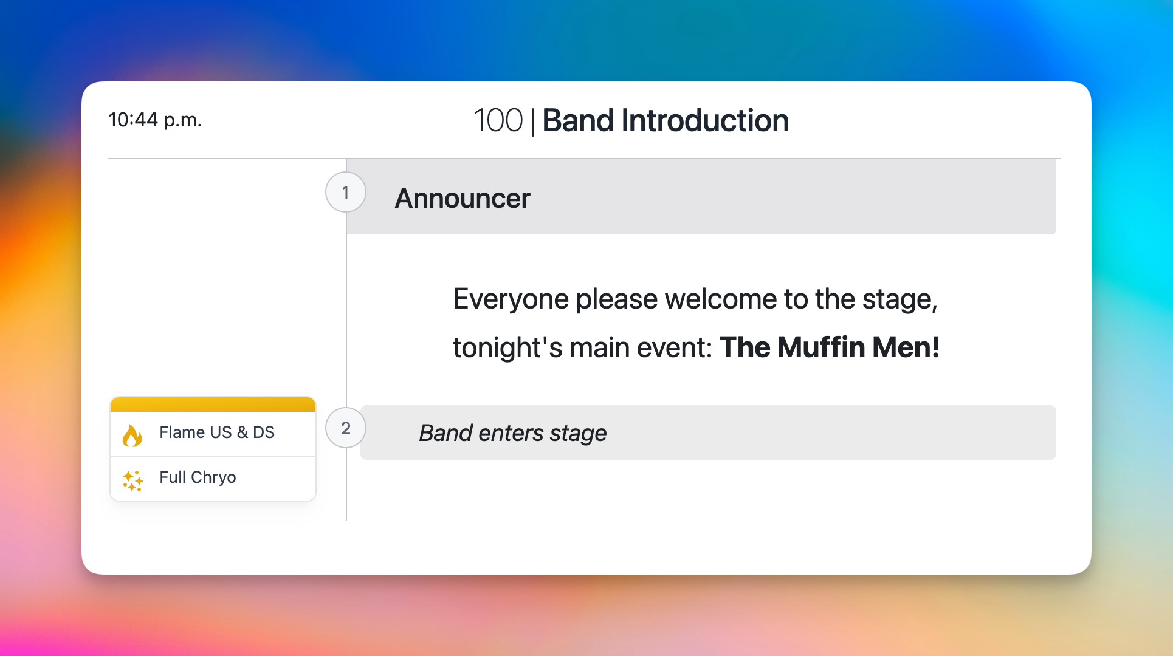Click the phrase 'tonight's main event:'
Image resolution: width=1173 pixels, height=656 pixels.
pos(582,348)
